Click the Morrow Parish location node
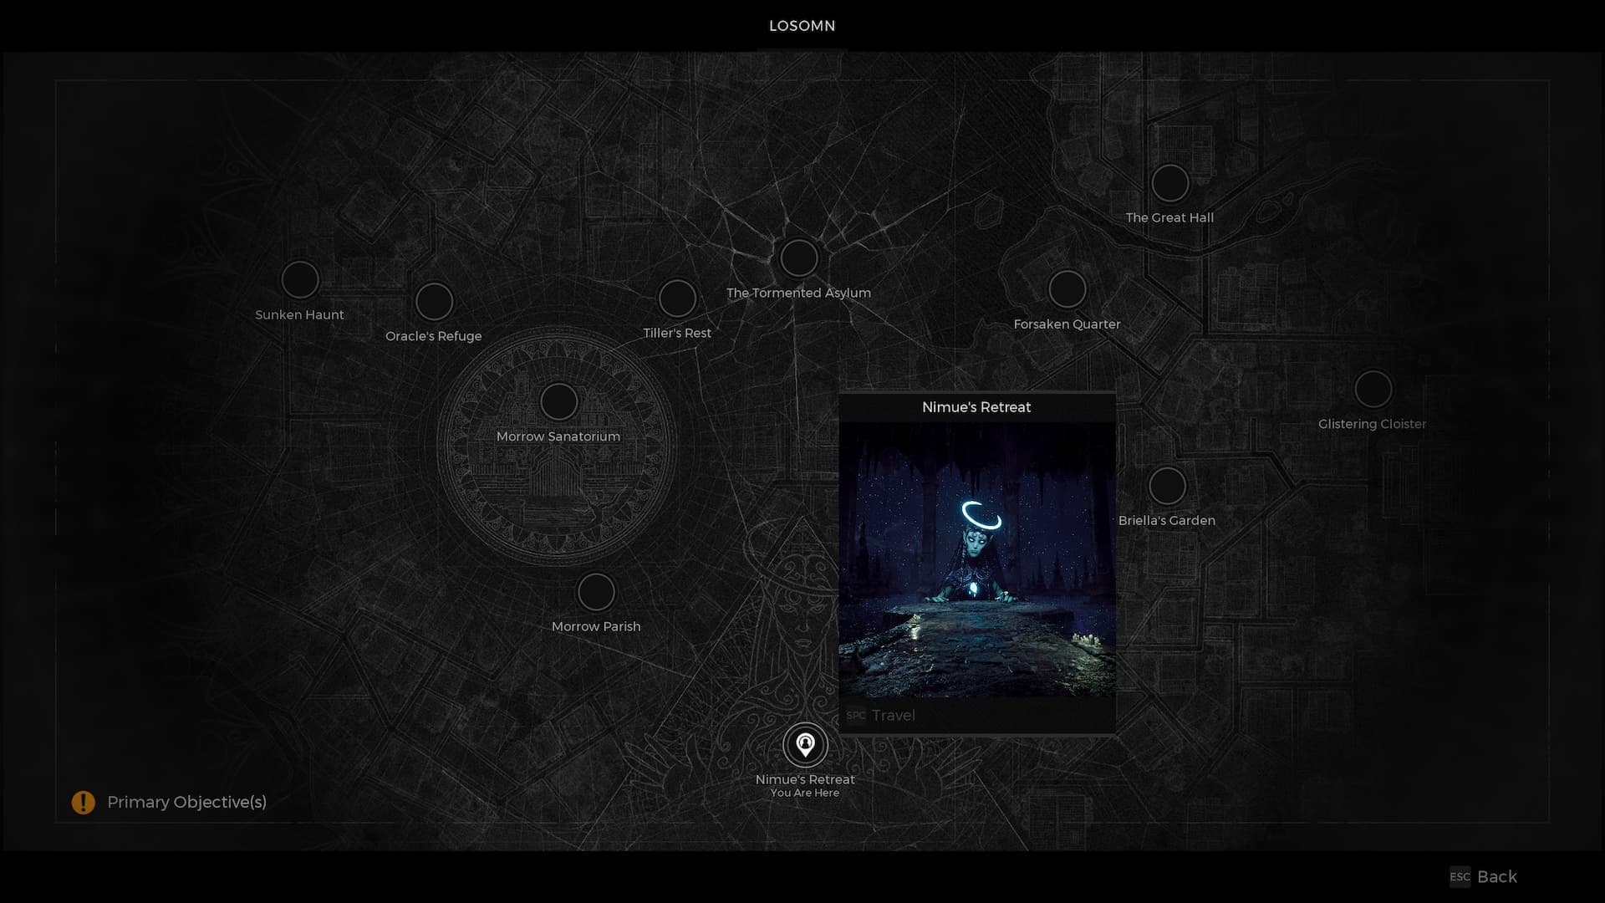 596,592
